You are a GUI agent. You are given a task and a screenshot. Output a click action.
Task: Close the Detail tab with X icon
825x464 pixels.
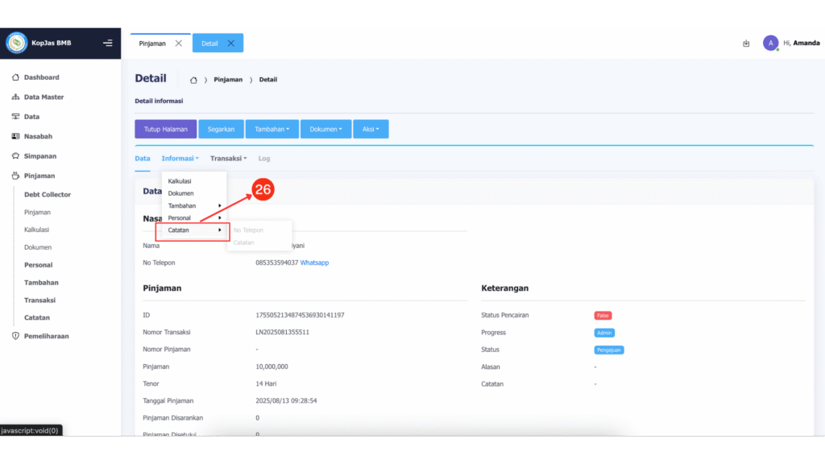click(x=231, y=43)
